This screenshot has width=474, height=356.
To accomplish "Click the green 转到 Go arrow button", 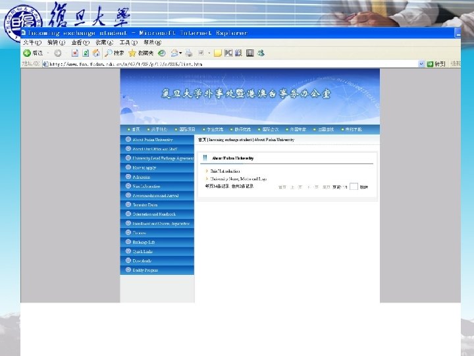I will click(x=436, y=64).
